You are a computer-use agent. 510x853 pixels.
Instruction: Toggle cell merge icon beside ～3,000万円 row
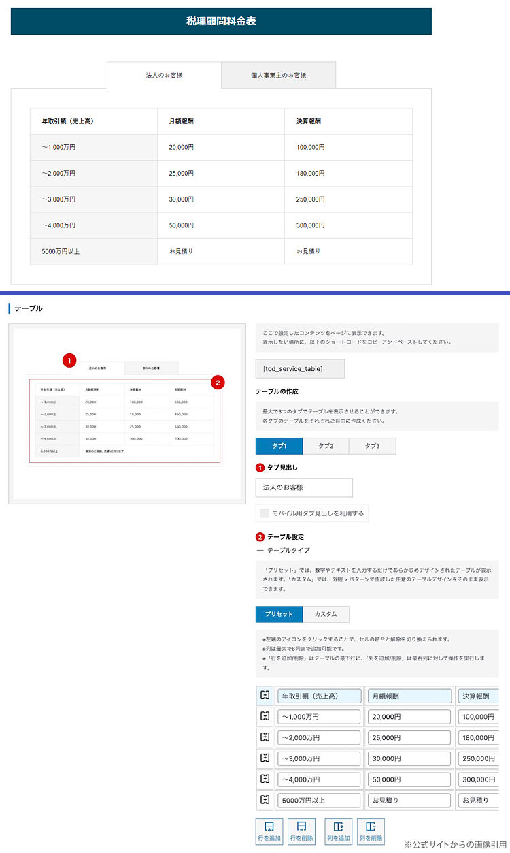[265, 758]
